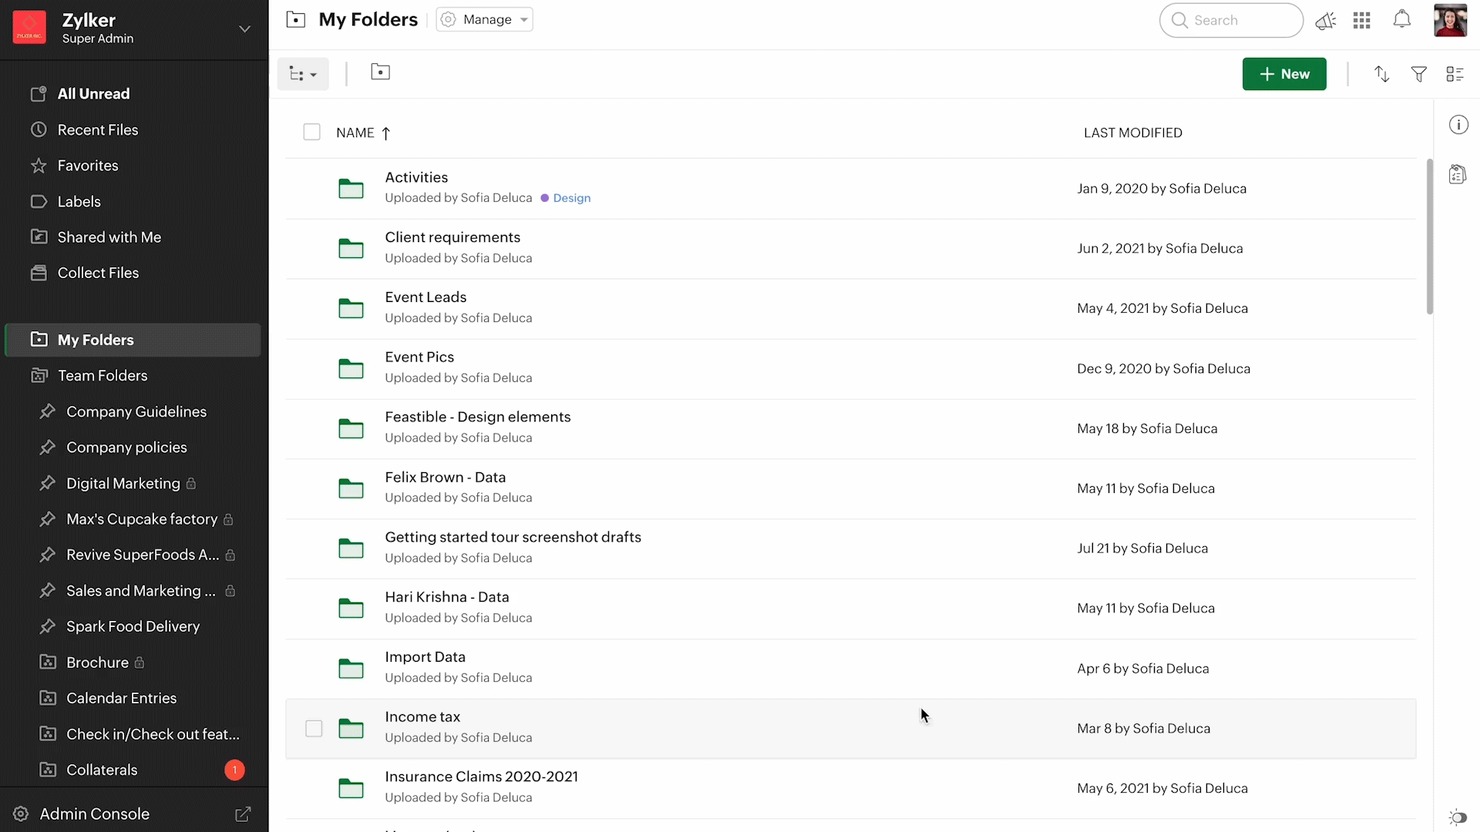1480x832 pixels.
Task: Click the Design label tag
Action: tap(571, 198)
